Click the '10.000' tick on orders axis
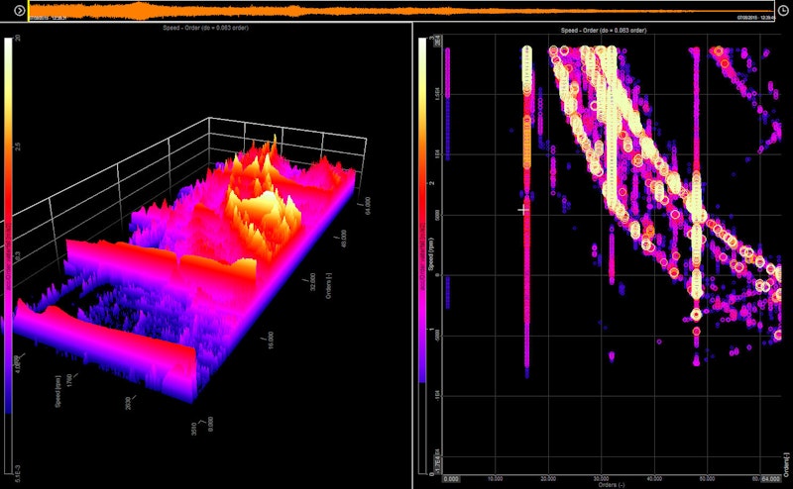 [x=496, y=478]
